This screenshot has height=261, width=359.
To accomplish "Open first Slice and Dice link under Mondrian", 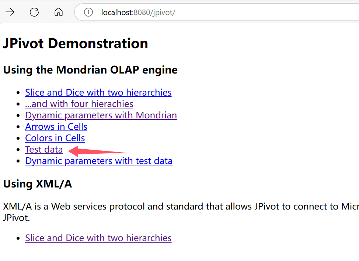I will coord(98,92).
